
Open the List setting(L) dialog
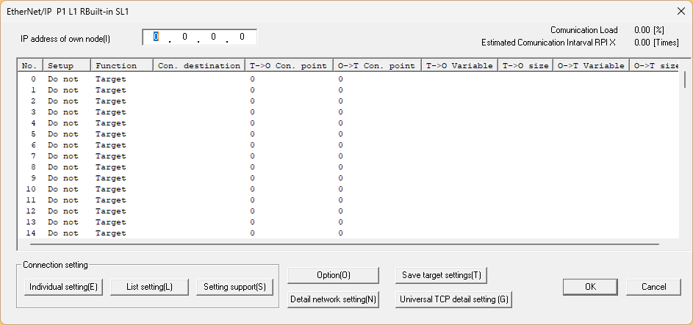[x=150, y=287]
